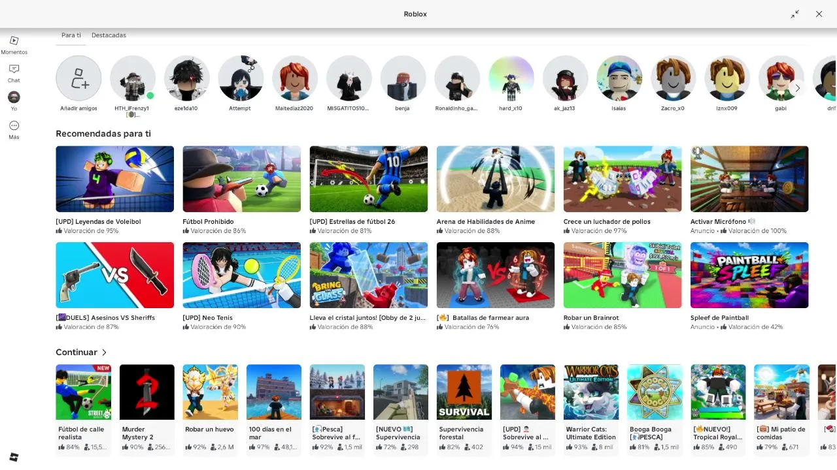Viewport: 837px width, 470px height.
Task: Open the Fútbol Prohibido title link
Action: (x=208, y=222)
